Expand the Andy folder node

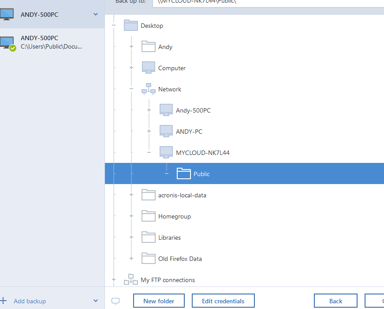click(x=131, y=47)
